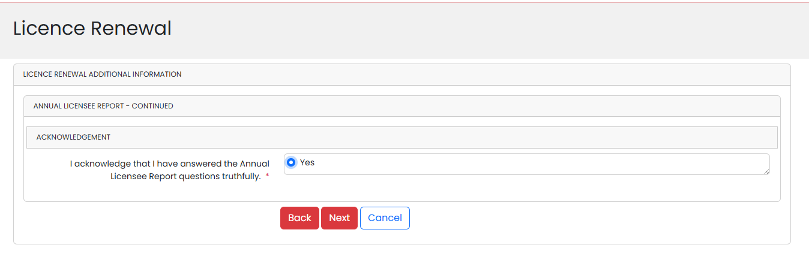This screenshot has width=809, height=269.
Task: Cancel the licence renewal form
Action: pyautogui.click(x=385, y=218)
